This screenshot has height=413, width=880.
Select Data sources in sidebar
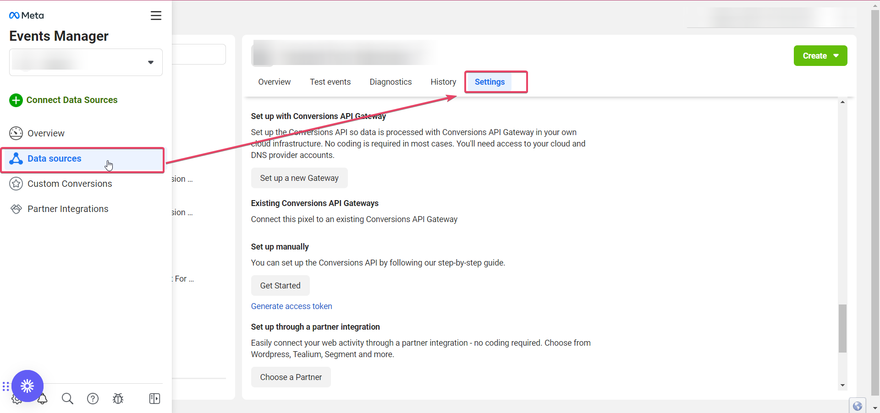click(x=83, y=159)
